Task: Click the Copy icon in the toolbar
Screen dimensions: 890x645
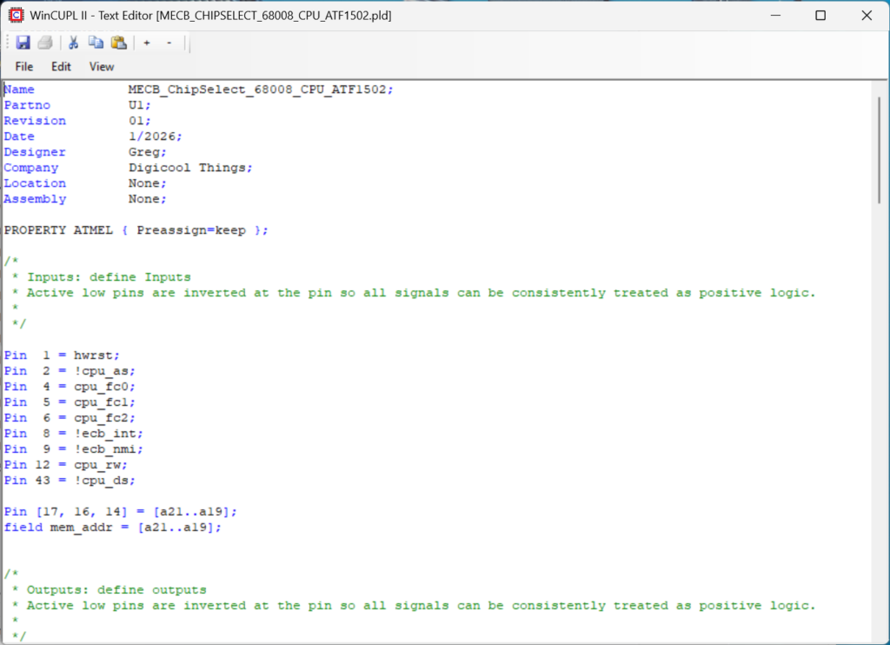Action: pos(96,43)
